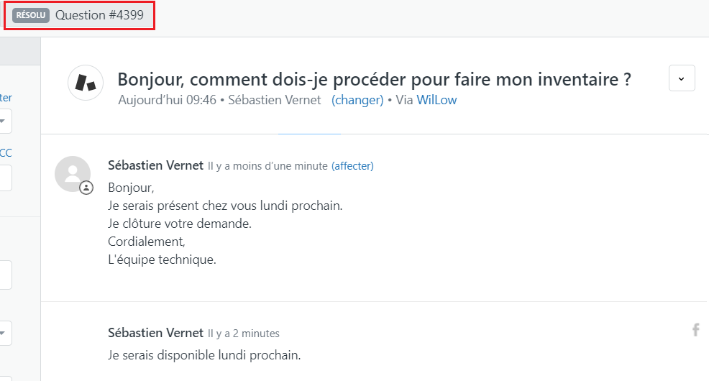Click the partial "ter" link atop the sidebar
The height and width of the screenshot is (381, 709).
(6, 98)
